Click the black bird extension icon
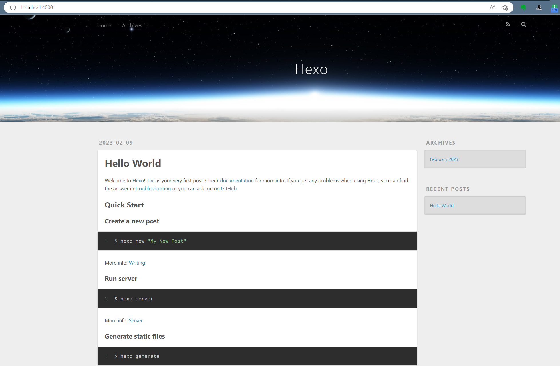 pos(539,7)
